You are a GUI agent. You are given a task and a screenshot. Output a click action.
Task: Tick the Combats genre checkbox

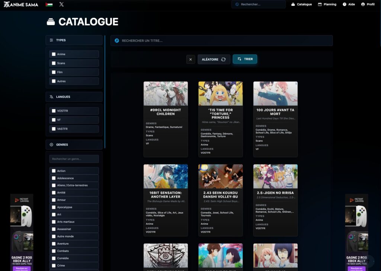(54, 251)
